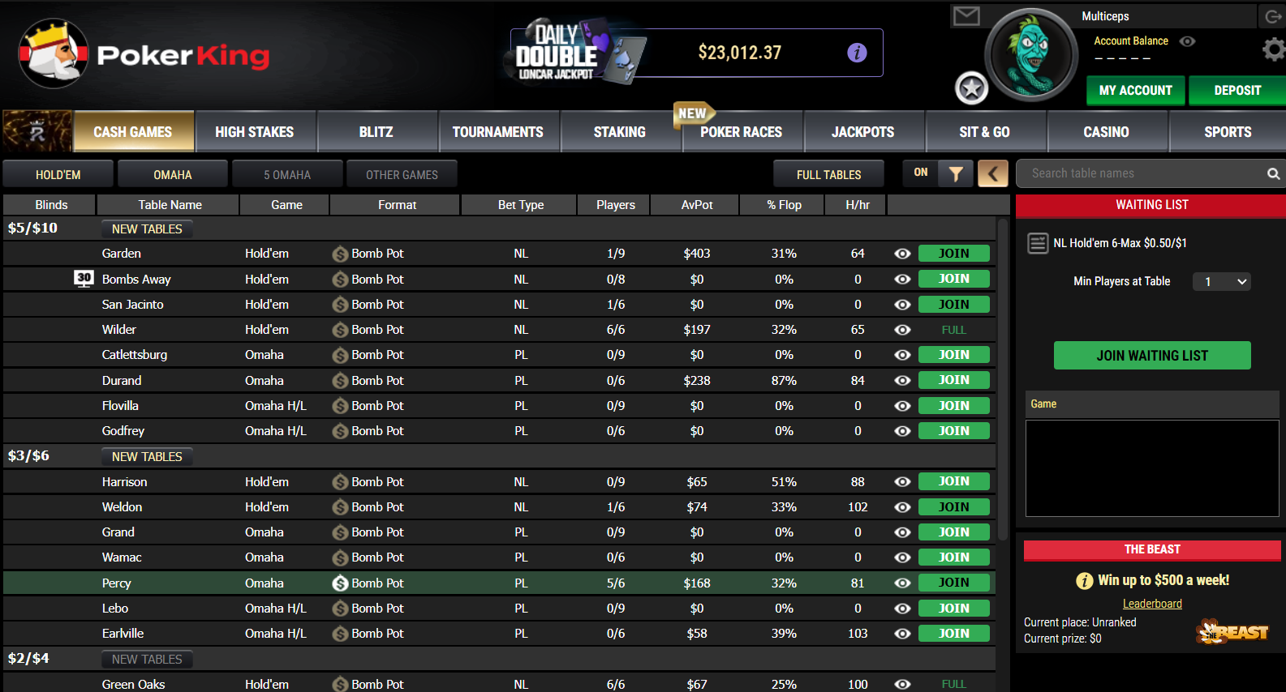The height and width of the screenshot is (692, 1286).
Task: Click the star badge beside avatar
Action: pos(971,88)
